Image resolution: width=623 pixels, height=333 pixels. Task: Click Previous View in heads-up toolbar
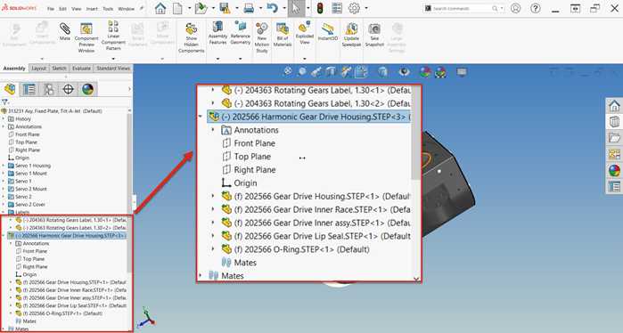point(316,72)
